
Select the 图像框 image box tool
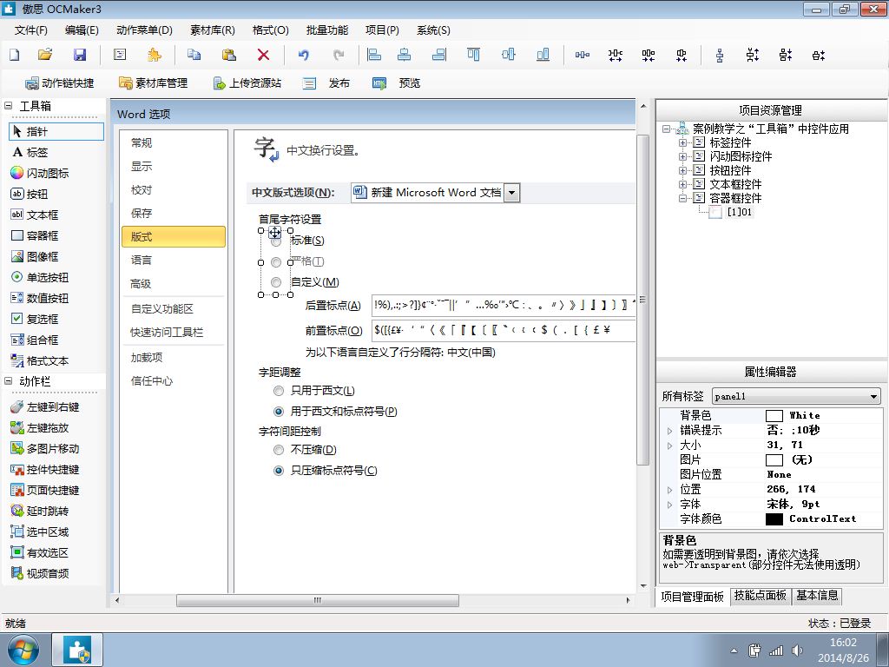click(35, 256)
